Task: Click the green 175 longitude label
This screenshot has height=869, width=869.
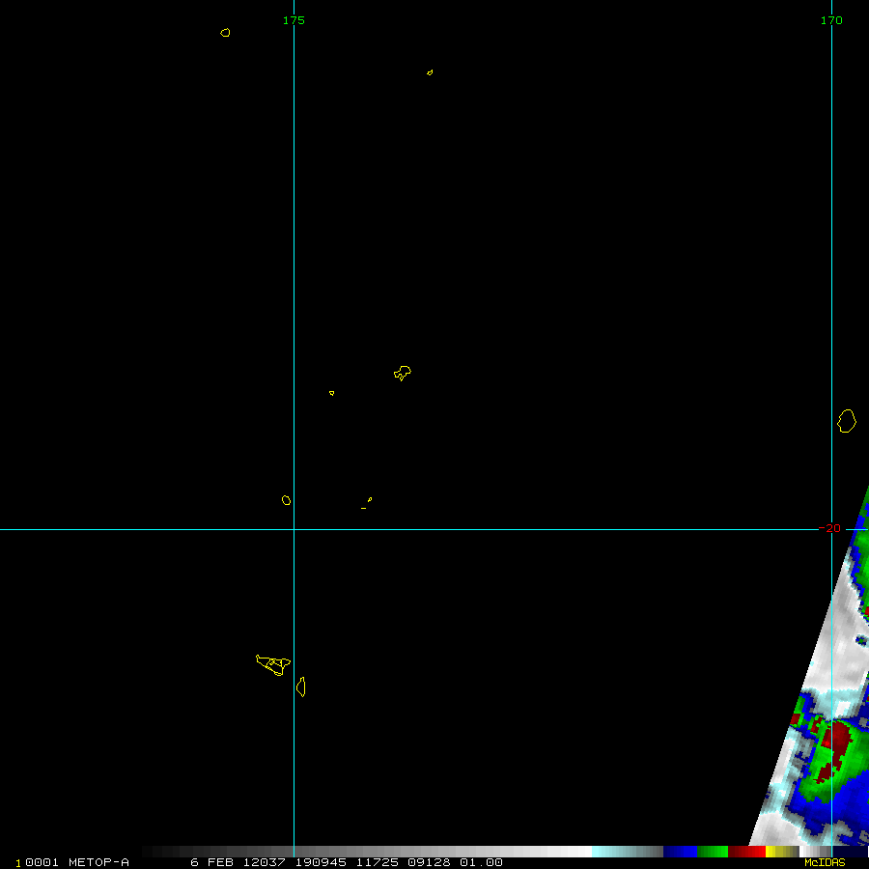Action: [294, 20]
